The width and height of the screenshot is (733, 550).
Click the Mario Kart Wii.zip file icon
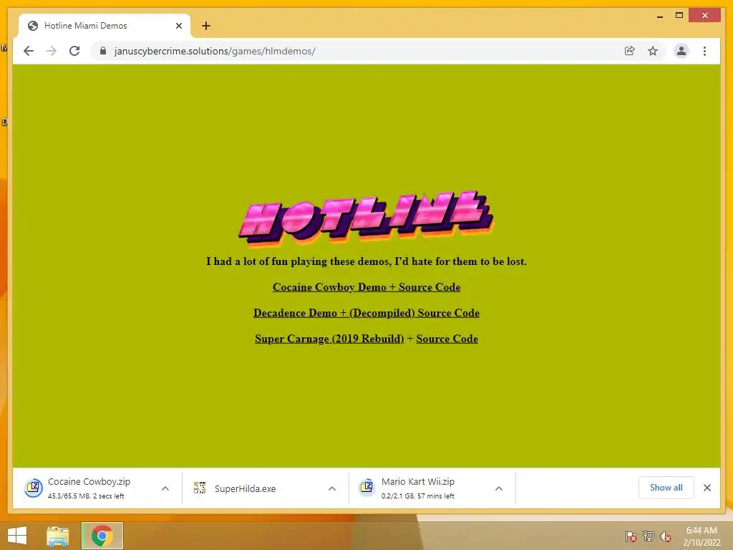(x=367, y=488)
